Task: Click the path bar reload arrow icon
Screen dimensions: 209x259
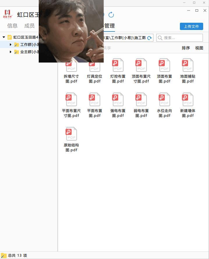Action: click(x=150, y=38)
